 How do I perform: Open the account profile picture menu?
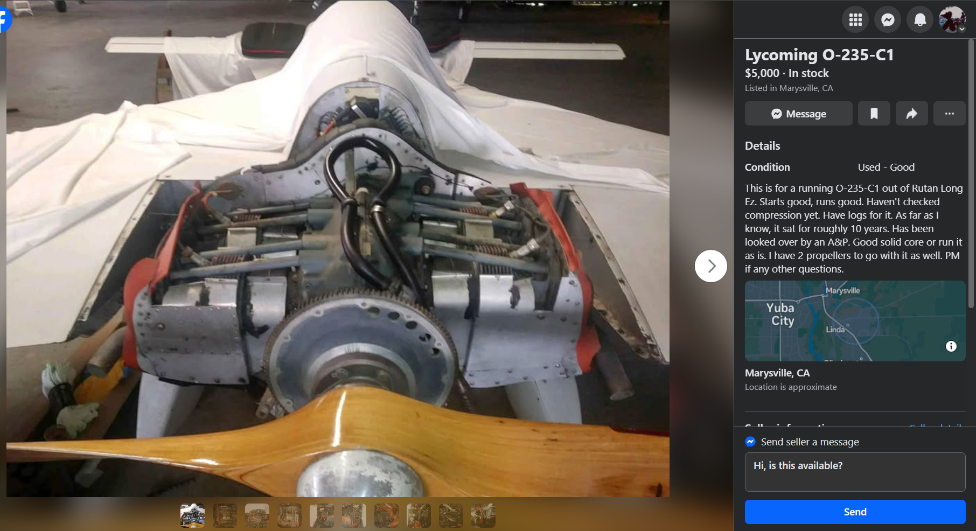pos(952,20)
